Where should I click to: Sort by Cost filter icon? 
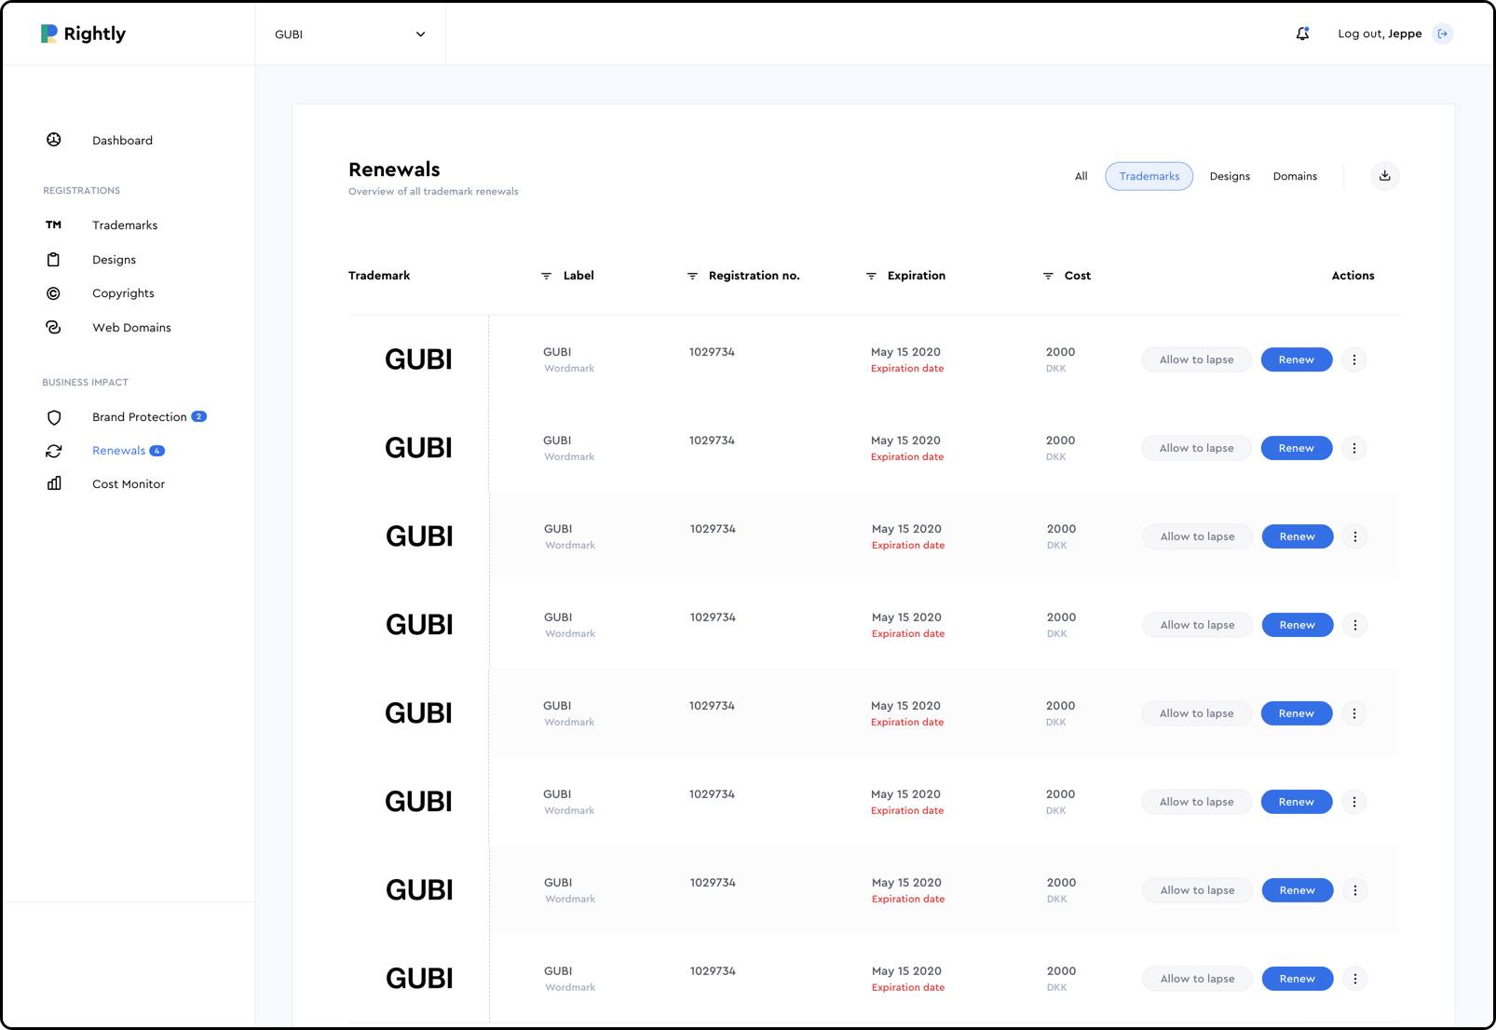click(x=1048, y=276)
